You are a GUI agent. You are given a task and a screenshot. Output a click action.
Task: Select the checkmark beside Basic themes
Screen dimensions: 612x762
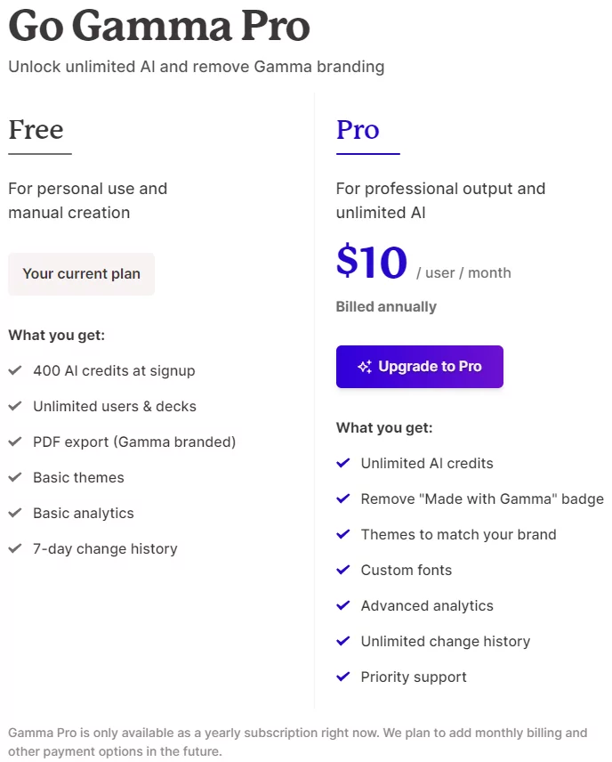coord(15,477)
